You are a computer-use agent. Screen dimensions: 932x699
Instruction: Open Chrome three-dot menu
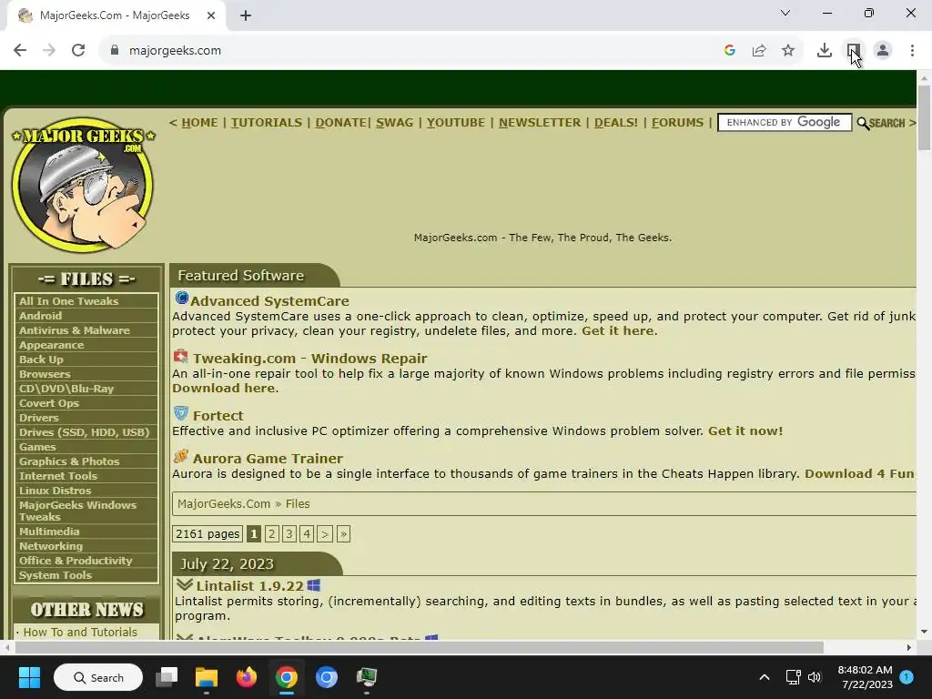tap(912, 51)
